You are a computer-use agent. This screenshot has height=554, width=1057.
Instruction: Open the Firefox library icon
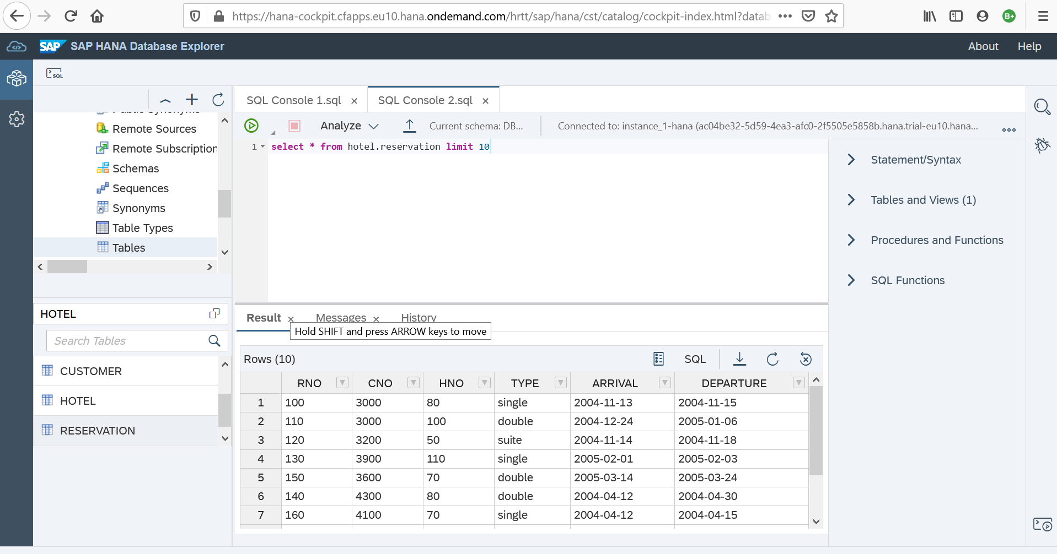pyautogui.click(x=930, y=16)
